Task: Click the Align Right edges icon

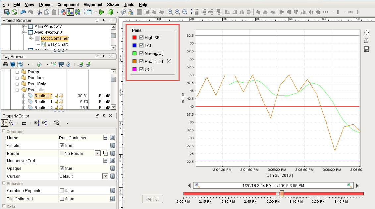Action: click(289, 12)
